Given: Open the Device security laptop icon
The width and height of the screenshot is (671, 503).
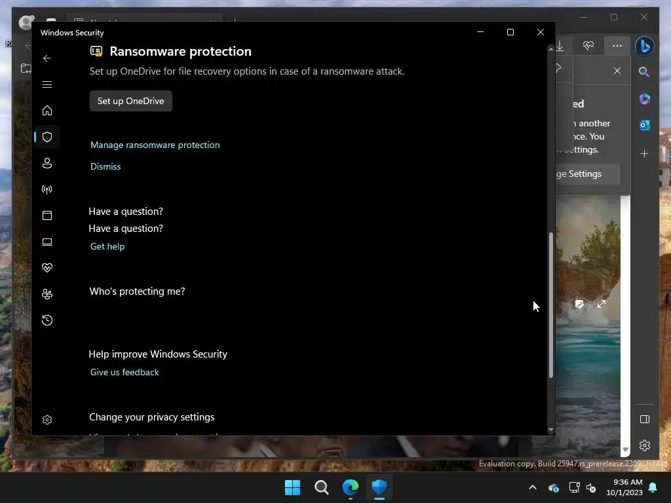Looking at the screenshot, I should point(47,242).
